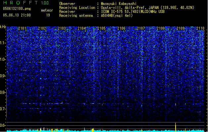Click the meteor count 19
This screenshot has width=208, height=132.
point(48,15)
